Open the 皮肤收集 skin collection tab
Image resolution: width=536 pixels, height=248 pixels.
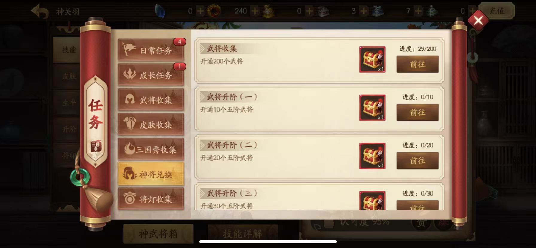[151, 124]
